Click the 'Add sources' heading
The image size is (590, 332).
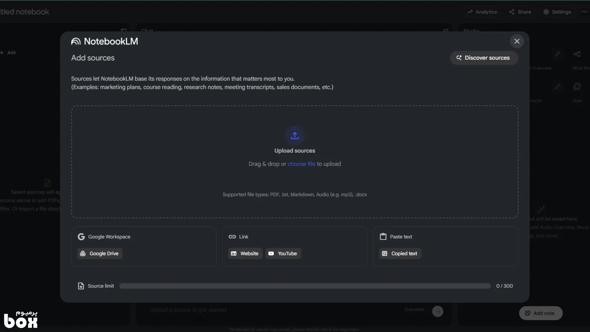(x=93, y=58)
